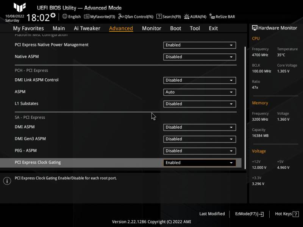Click the globe language icon
Image resolution: width=303 pixels, height=227 pixels.
point(65,16)
